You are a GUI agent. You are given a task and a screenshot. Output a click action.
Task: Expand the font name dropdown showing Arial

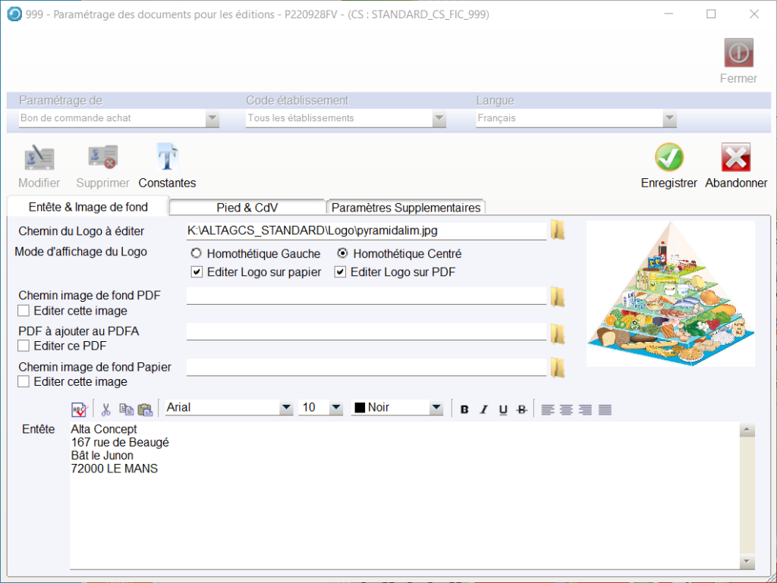point(285,408)
